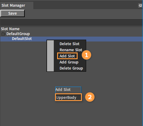Select the highlighted DefaultSlot row
143x126 pixels.
pos(71,39)
